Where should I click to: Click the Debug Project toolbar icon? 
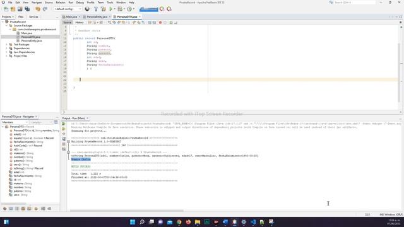(x=120, y=9)
